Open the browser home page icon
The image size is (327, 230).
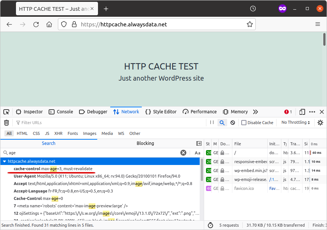click(x=49, y=25)
